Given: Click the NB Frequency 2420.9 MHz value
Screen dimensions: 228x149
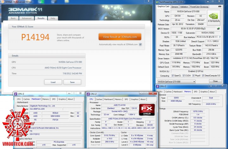Looking at the screenshot, I should [211, 104].
